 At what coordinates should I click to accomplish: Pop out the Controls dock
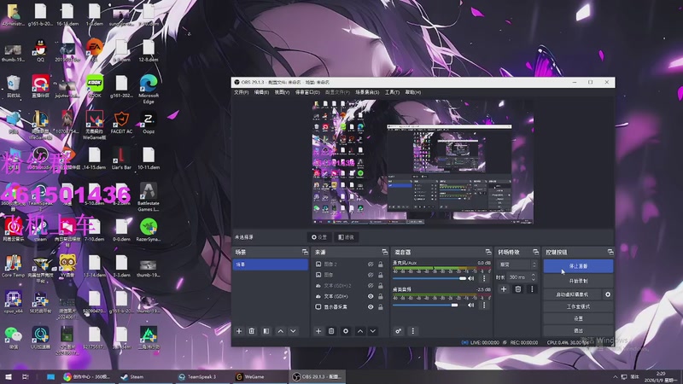610,252
